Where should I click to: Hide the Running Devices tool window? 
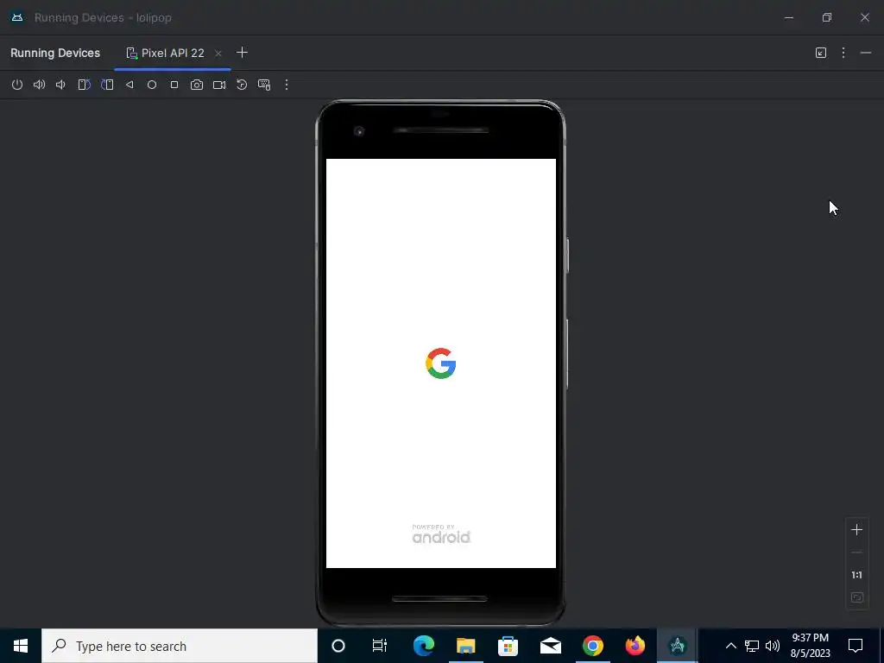[866, 53]
